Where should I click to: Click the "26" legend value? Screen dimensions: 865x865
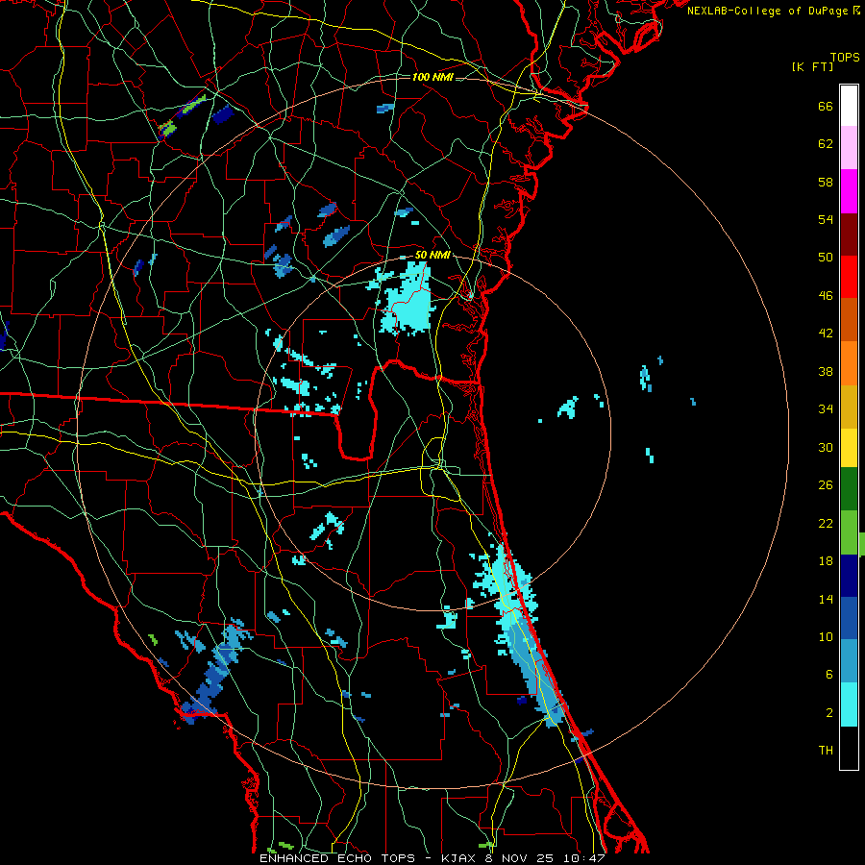point(826,485)
